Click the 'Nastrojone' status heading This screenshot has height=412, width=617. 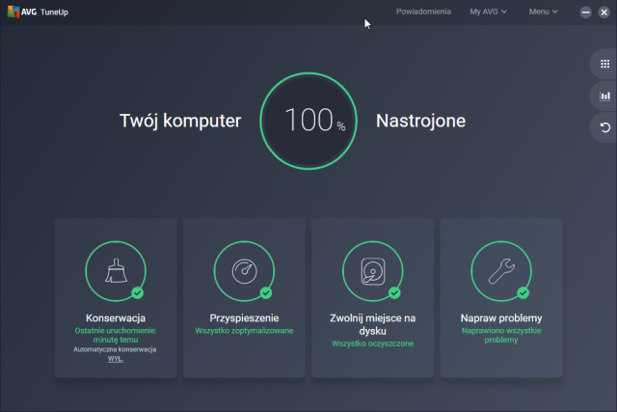420,121
